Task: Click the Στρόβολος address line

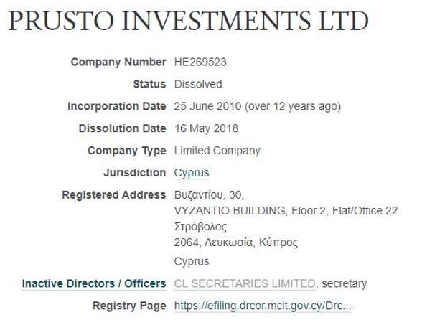Action: click(201, 227)
